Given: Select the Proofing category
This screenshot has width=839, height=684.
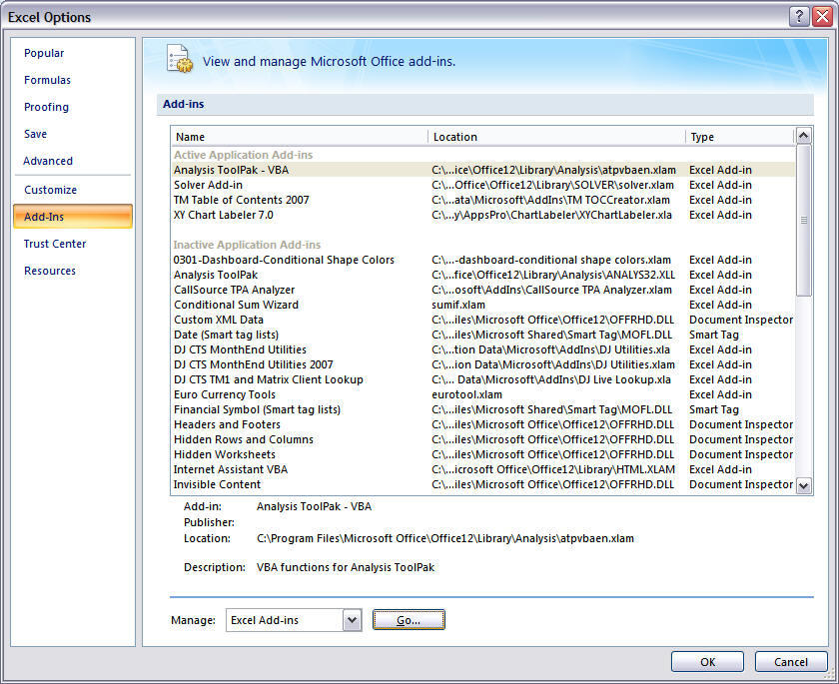Looking at the screenshot, I should click(46, 107).
